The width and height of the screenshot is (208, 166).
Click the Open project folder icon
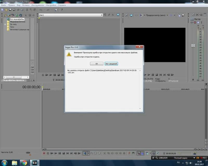point(6,10)
